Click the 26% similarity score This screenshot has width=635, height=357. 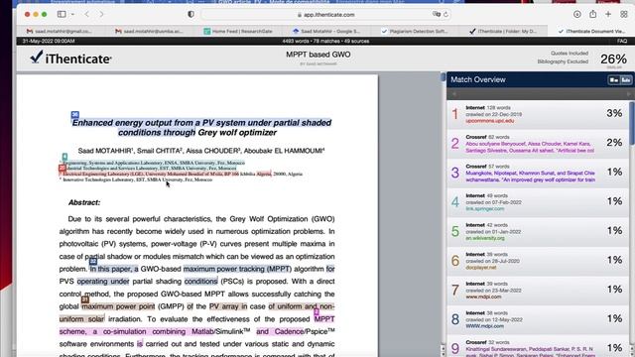(613, 59)
